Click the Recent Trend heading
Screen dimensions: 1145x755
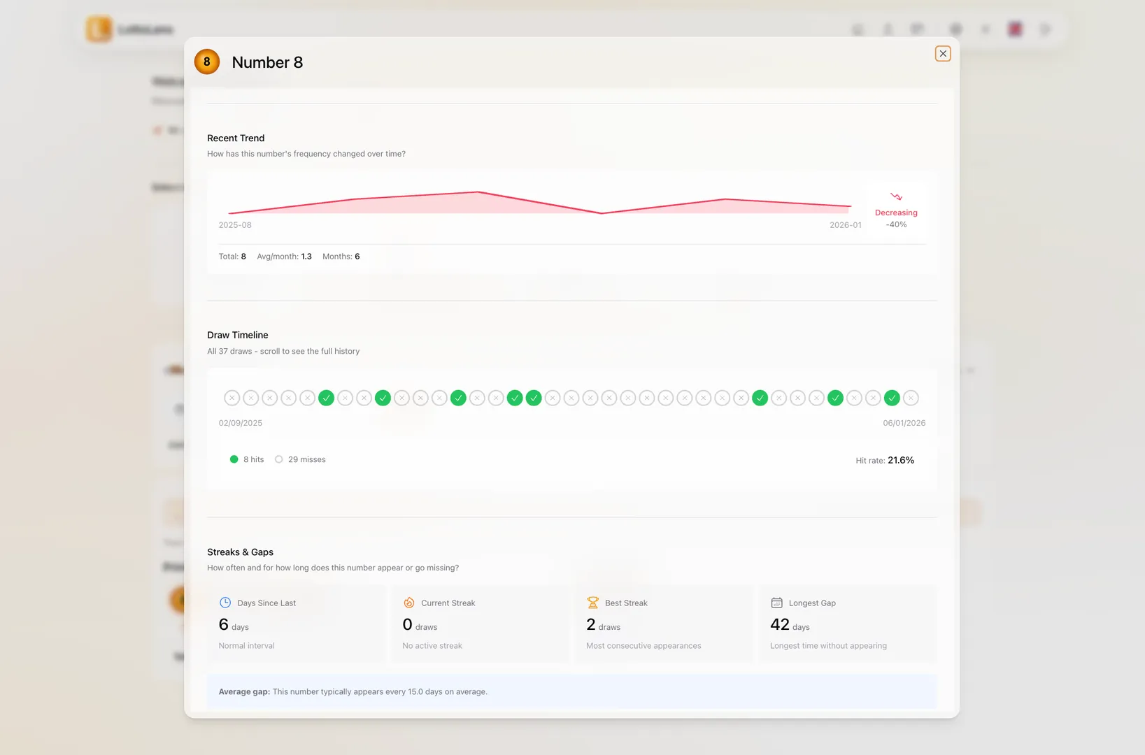click(236, 138)
